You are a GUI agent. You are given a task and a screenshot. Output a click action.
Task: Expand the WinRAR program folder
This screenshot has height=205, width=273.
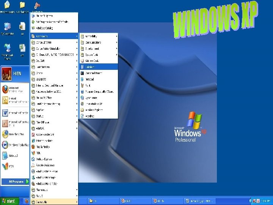(54, 128)
